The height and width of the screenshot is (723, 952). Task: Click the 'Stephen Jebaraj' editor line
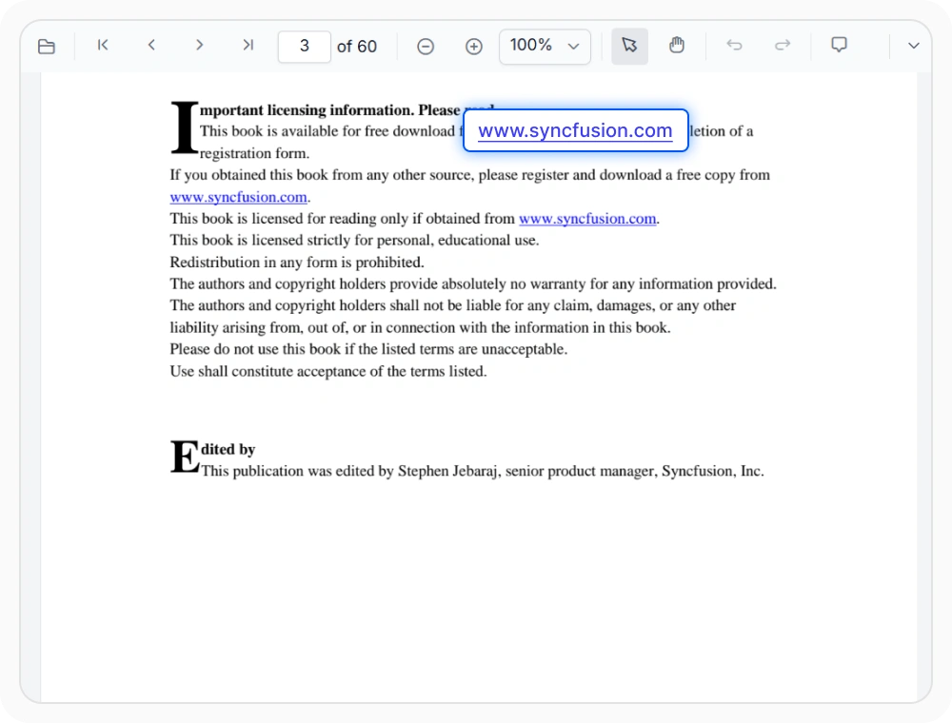click(483, 471)
